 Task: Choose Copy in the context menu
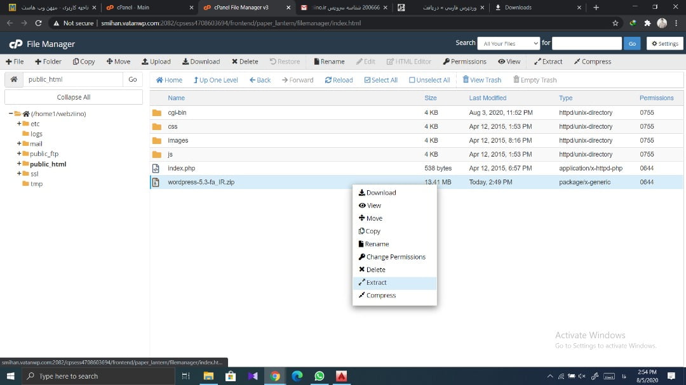(x=394, y=231)
